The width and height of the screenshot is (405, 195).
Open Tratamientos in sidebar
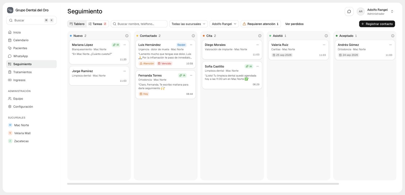tap(31, 72)
